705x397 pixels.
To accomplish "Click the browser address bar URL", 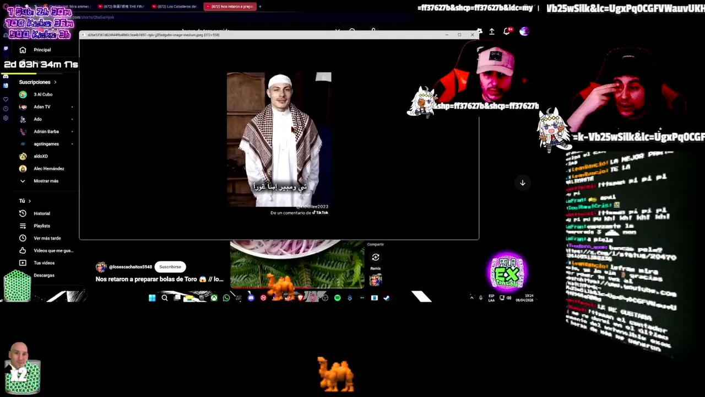I will click(x=94, y=17).
